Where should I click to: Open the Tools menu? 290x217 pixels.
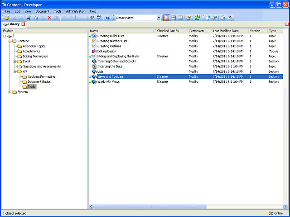point(58,11)
